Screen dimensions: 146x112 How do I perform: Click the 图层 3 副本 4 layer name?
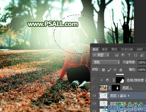click(x=120, y=96)
